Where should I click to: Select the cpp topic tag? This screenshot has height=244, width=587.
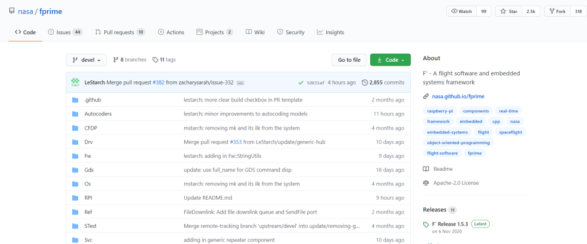point(496,121)
